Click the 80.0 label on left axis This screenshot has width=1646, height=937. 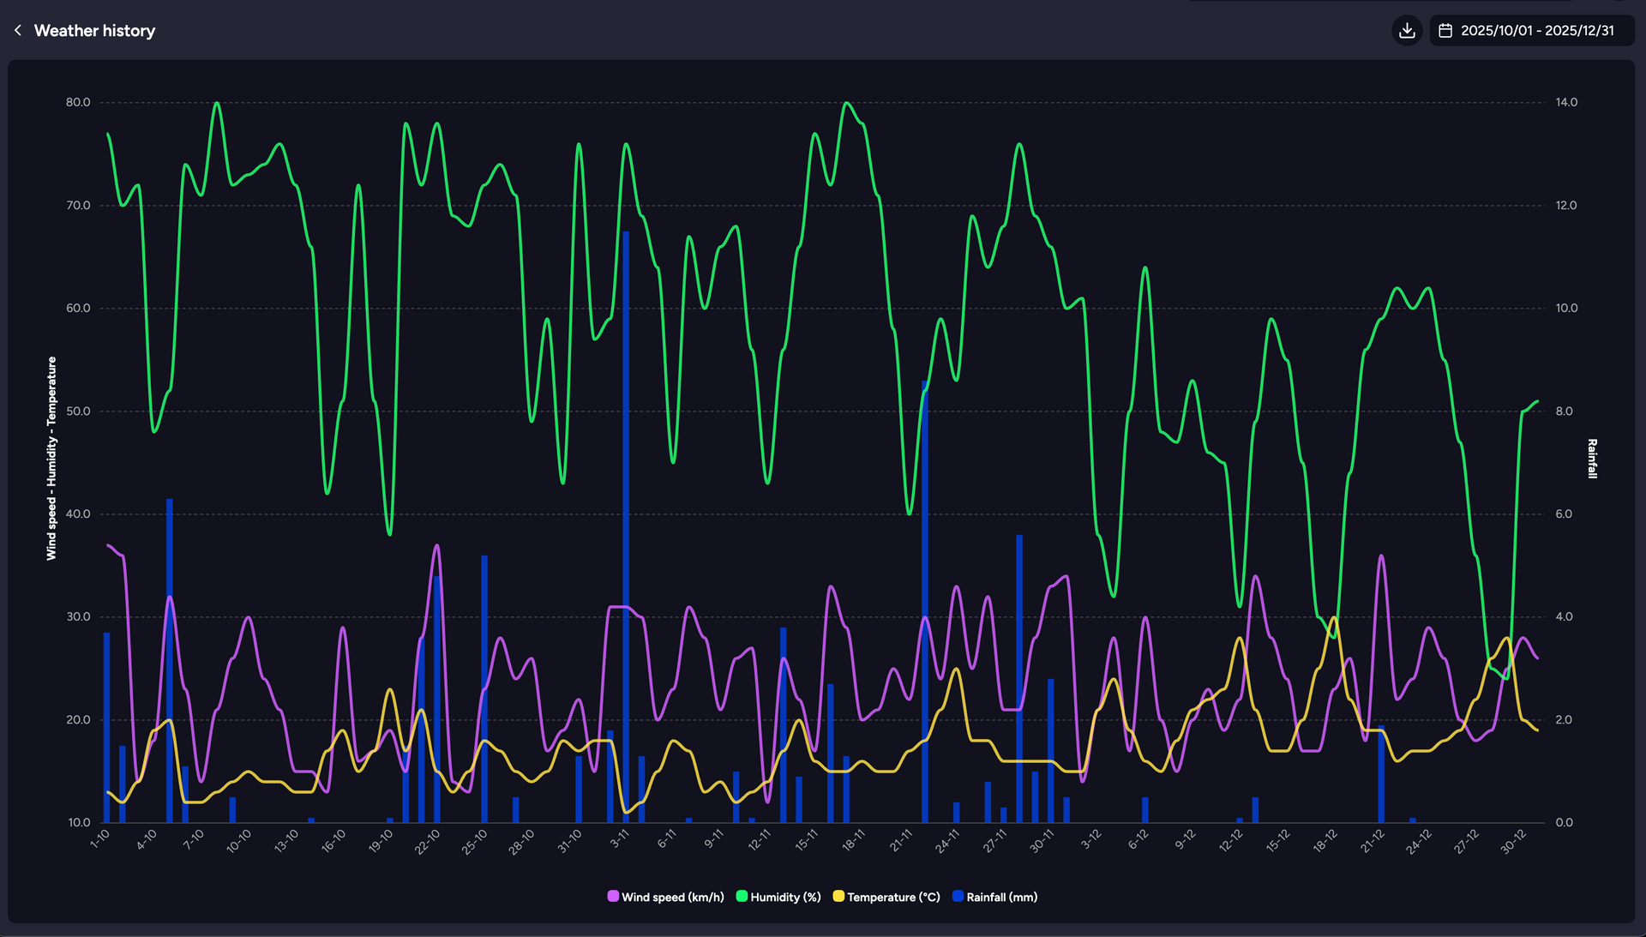78,102
